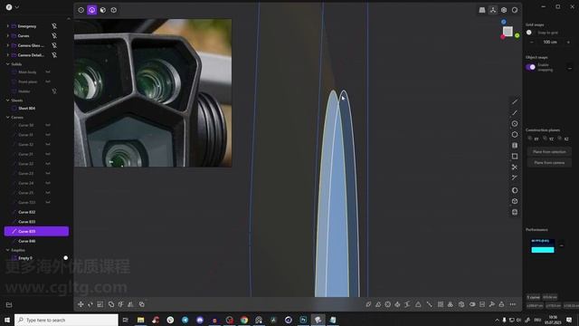
Task: Click the blue Z axis on orientation gizmo
Action: 504,22
